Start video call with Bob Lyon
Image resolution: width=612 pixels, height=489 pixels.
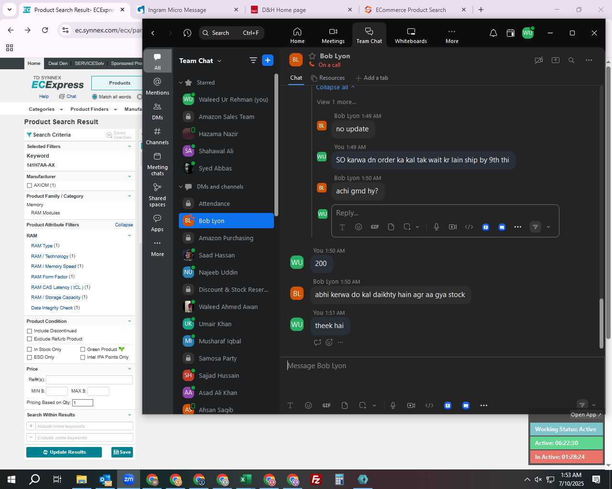click(539, 60)
